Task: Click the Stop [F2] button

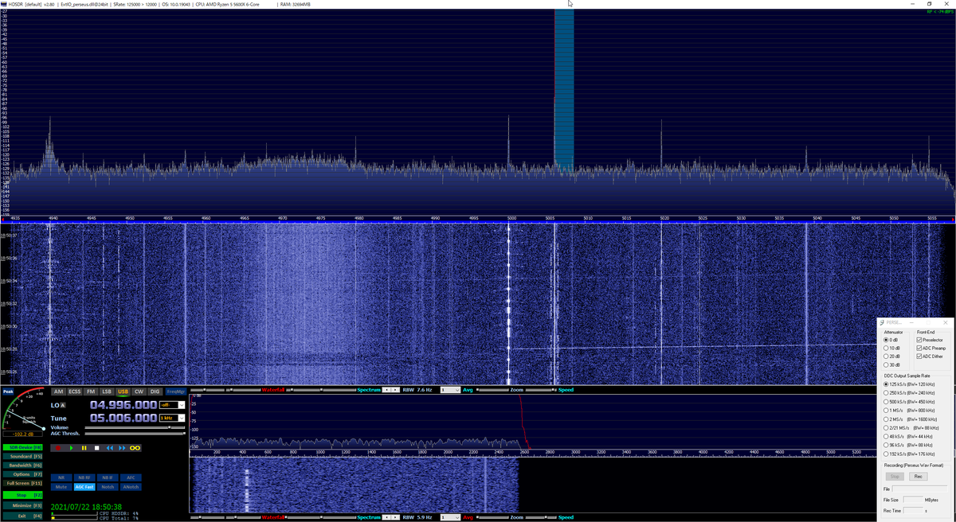Action: pos(22,495)
